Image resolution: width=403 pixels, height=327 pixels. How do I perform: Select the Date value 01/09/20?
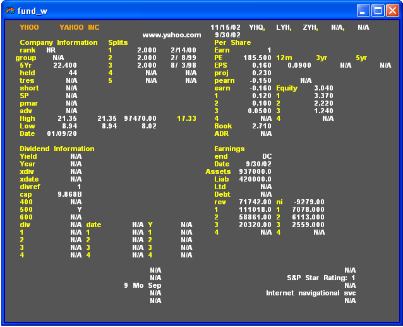click(x=62, y=134)
